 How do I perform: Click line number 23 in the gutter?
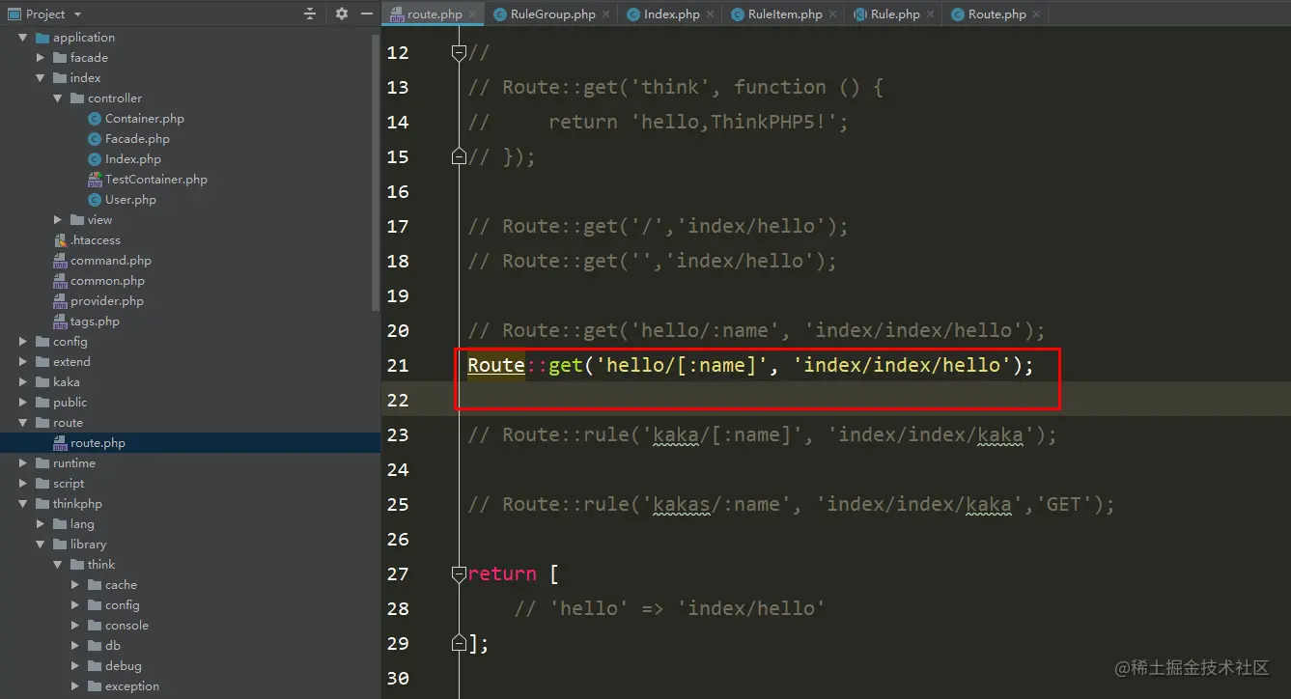(x=398, y=434)
